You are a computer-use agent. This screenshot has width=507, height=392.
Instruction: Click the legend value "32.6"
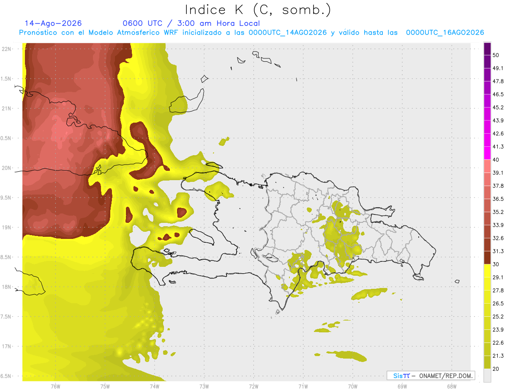[x=498, y=238]
